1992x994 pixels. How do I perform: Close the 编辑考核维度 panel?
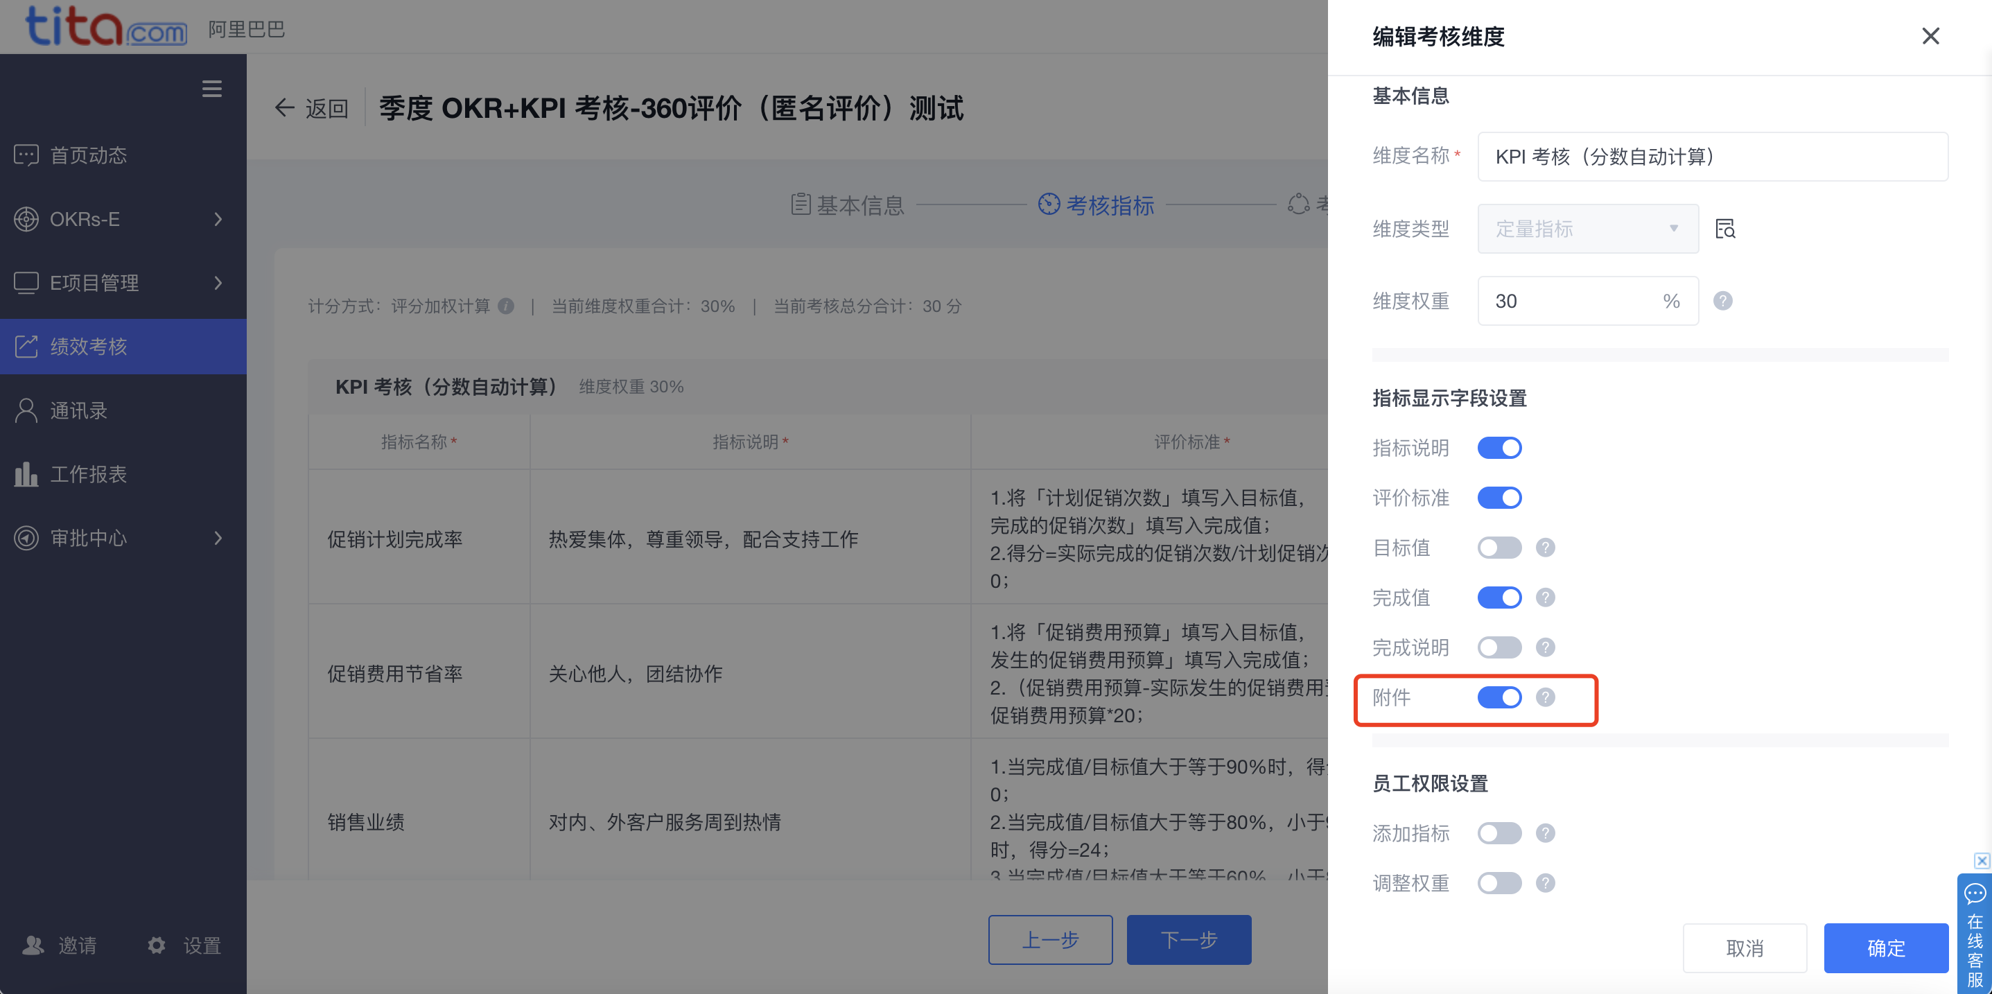tap(1930, 36)
